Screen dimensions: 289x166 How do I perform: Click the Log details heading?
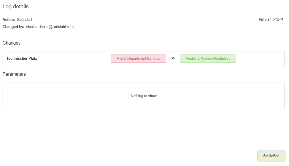click(x=15, y=7)
